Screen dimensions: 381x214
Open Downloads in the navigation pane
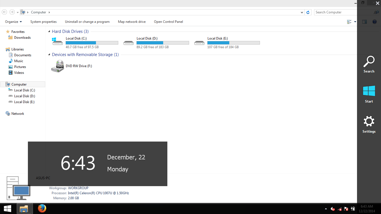pos(22,38)
